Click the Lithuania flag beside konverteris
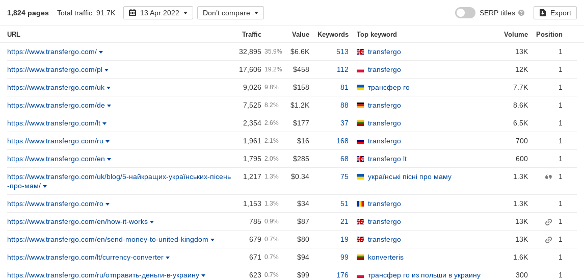The height and width of the screenshot is (280, 584). (360, 258)
